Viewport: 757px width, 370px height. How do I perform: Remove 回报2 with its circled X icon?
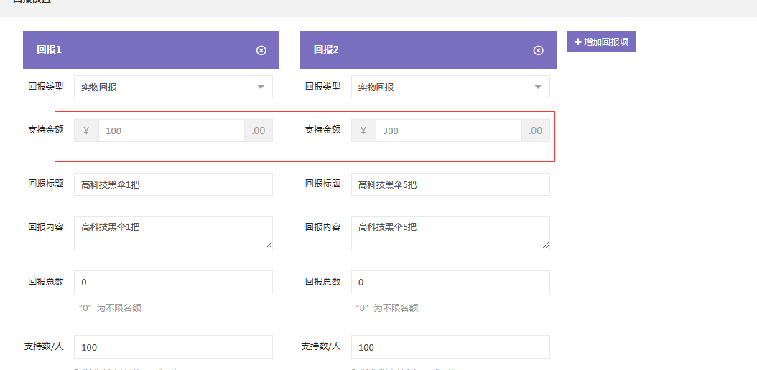pyautogui.click(x=538, y=50)
